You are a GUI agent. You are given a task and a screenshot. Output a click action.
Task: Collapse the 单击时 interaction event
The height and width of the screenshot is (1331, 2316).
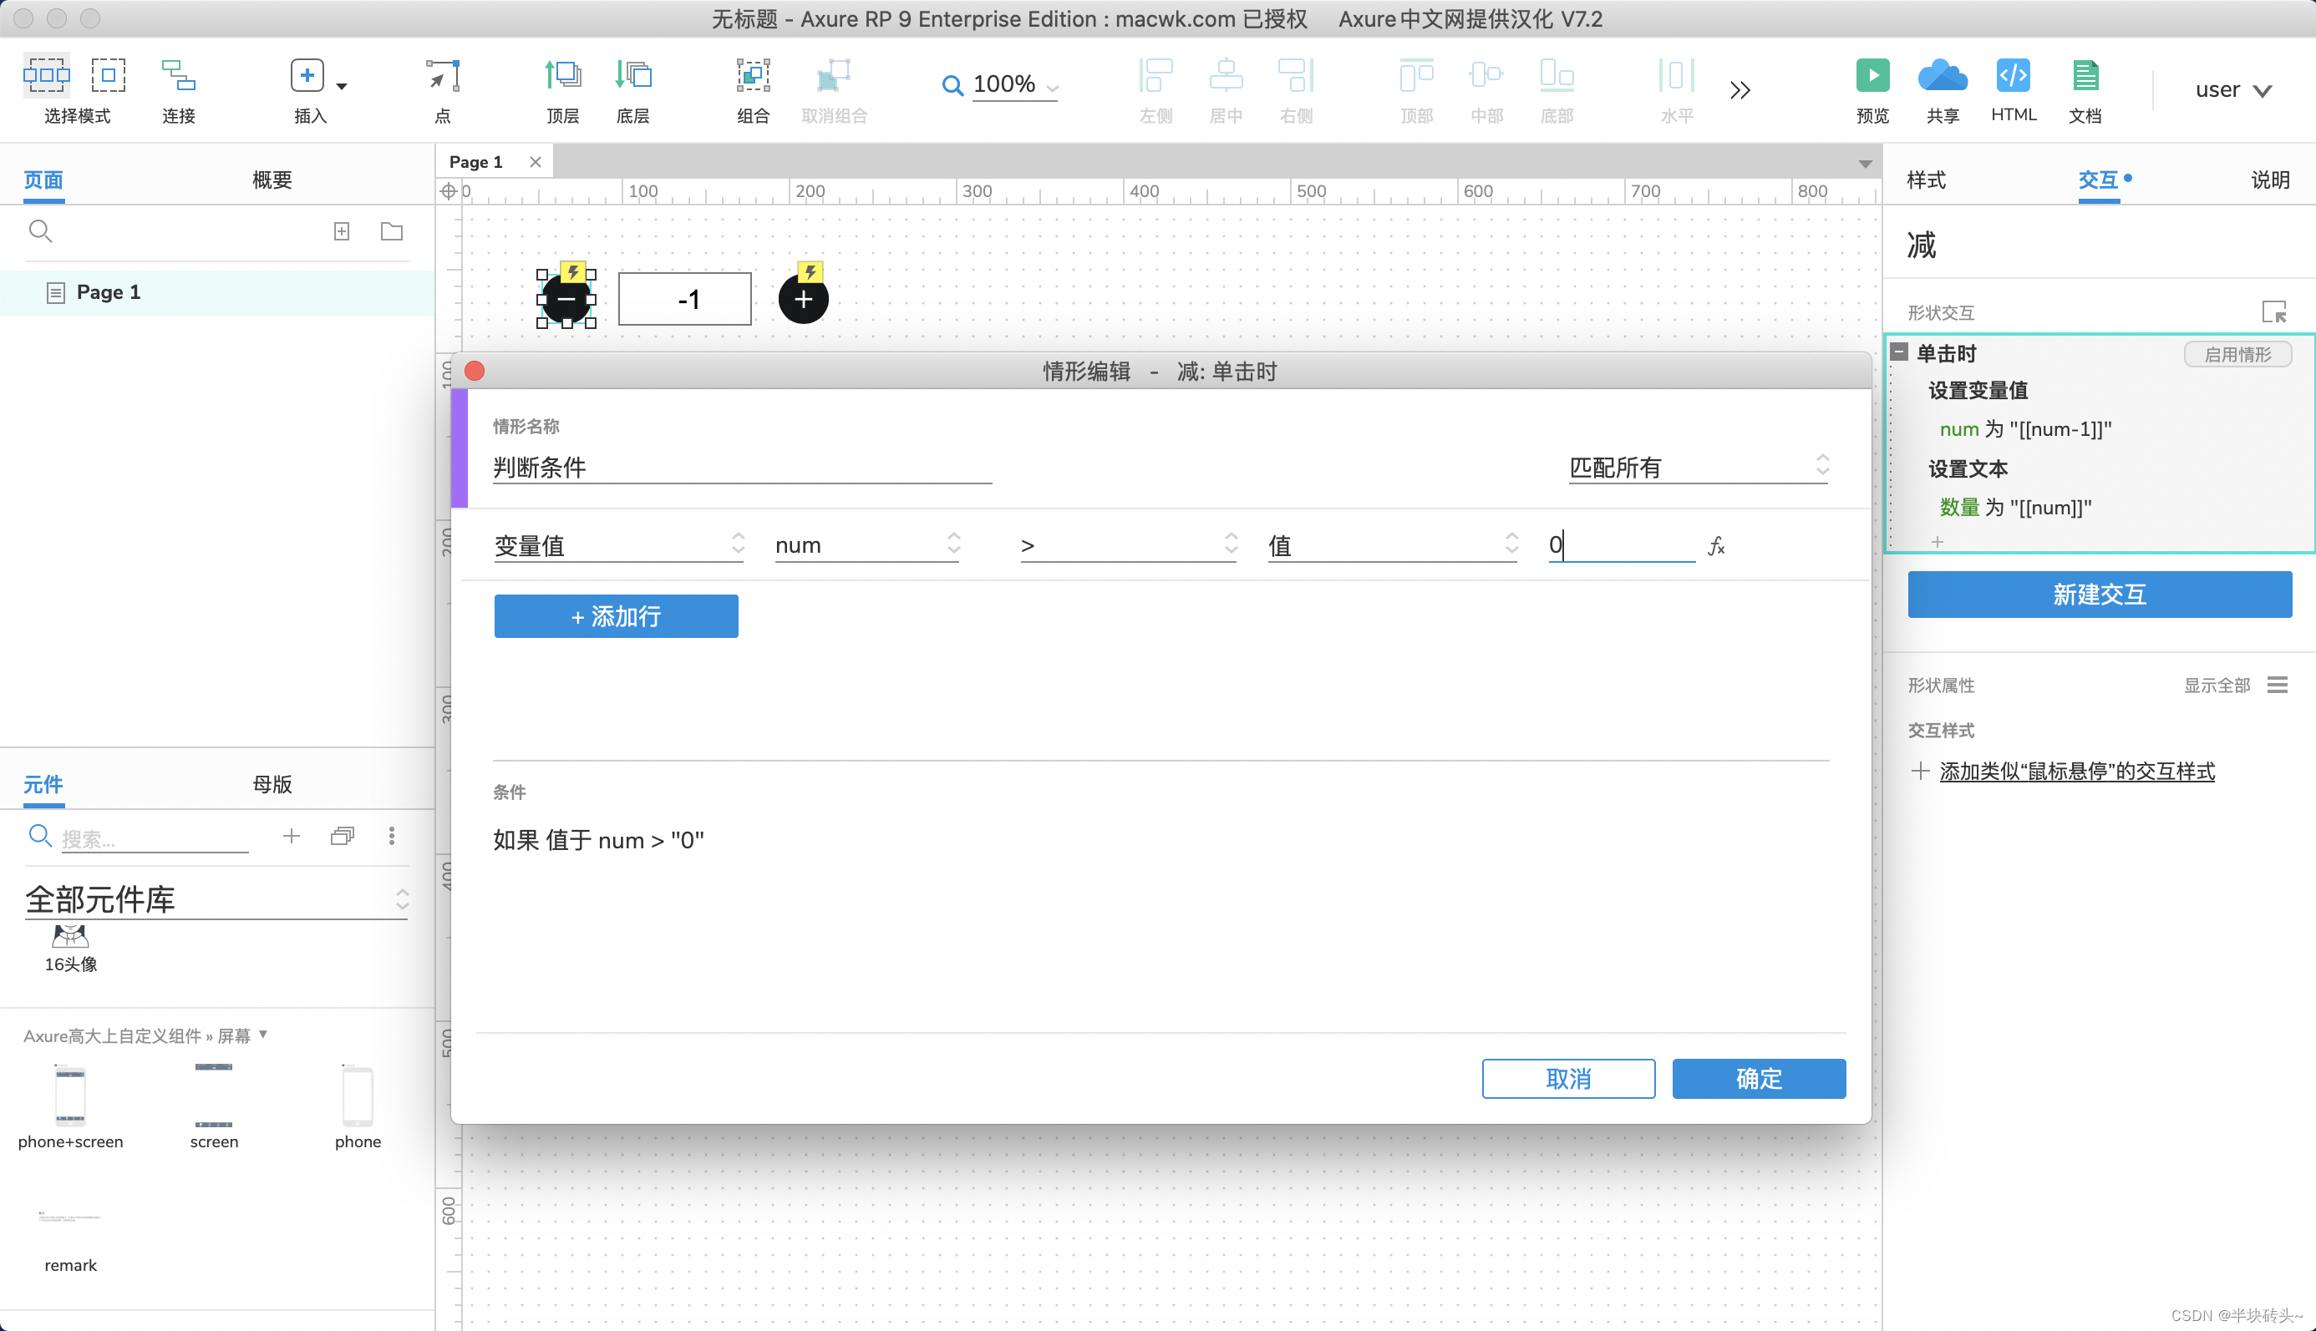click(1900, 353)
